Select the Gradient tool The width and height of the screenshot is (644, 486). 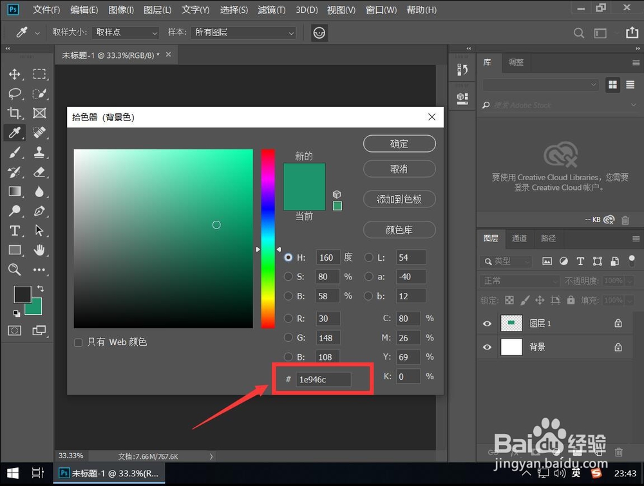[x=15, y=191]
